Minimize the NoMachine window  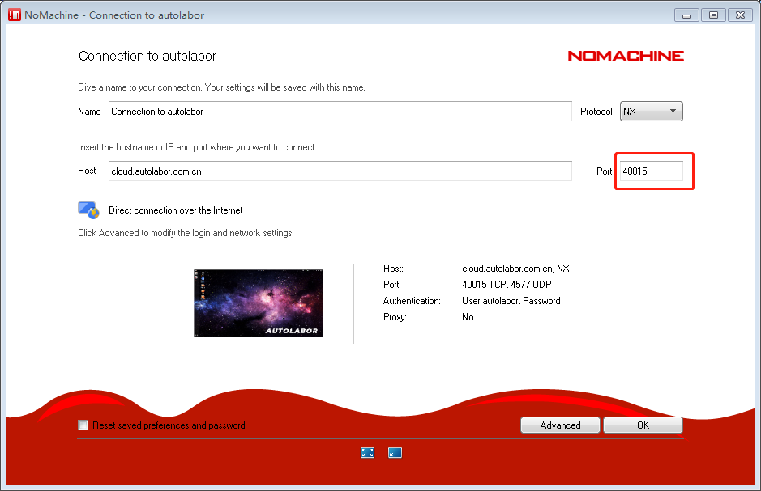[687, 15]
